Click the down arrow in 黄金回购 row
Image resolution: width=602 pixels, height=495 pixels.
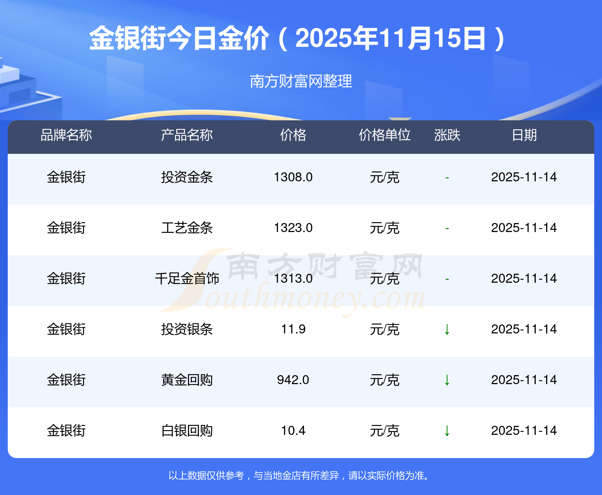tap(447, 380)
